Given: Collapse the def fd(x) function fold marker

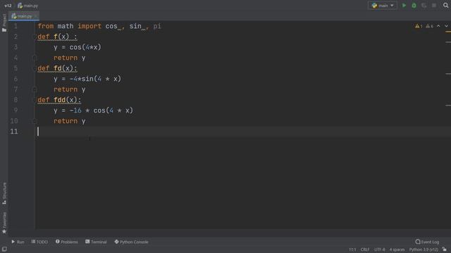Looking at the screenshot, I should [35, 68].
